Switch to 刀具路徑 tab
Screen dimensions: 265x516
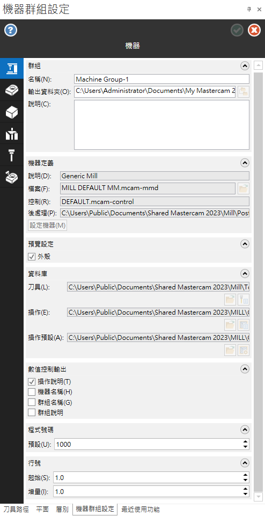tap(16, 510)
